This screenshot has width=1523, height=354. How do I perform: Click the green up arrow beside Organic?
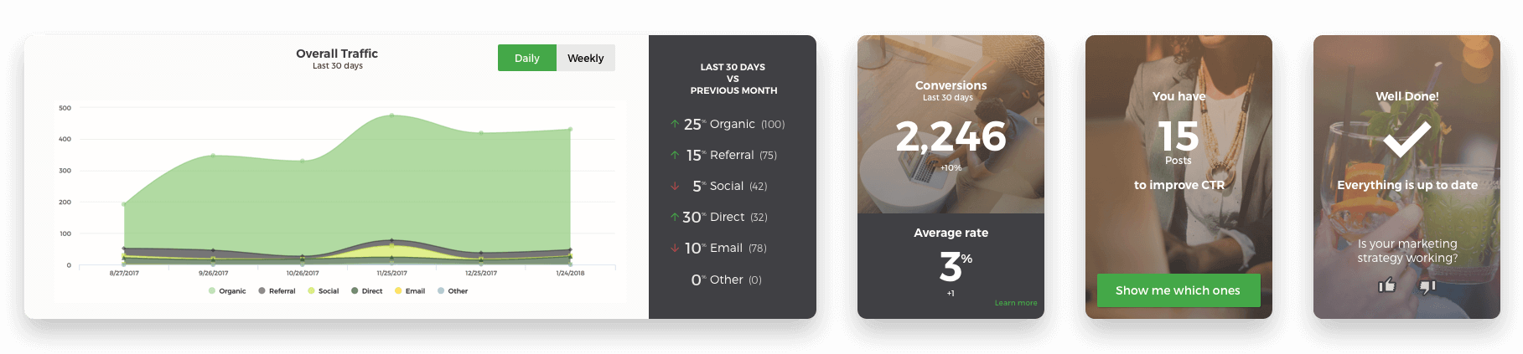pyautogui.click(x=675, y=124)
